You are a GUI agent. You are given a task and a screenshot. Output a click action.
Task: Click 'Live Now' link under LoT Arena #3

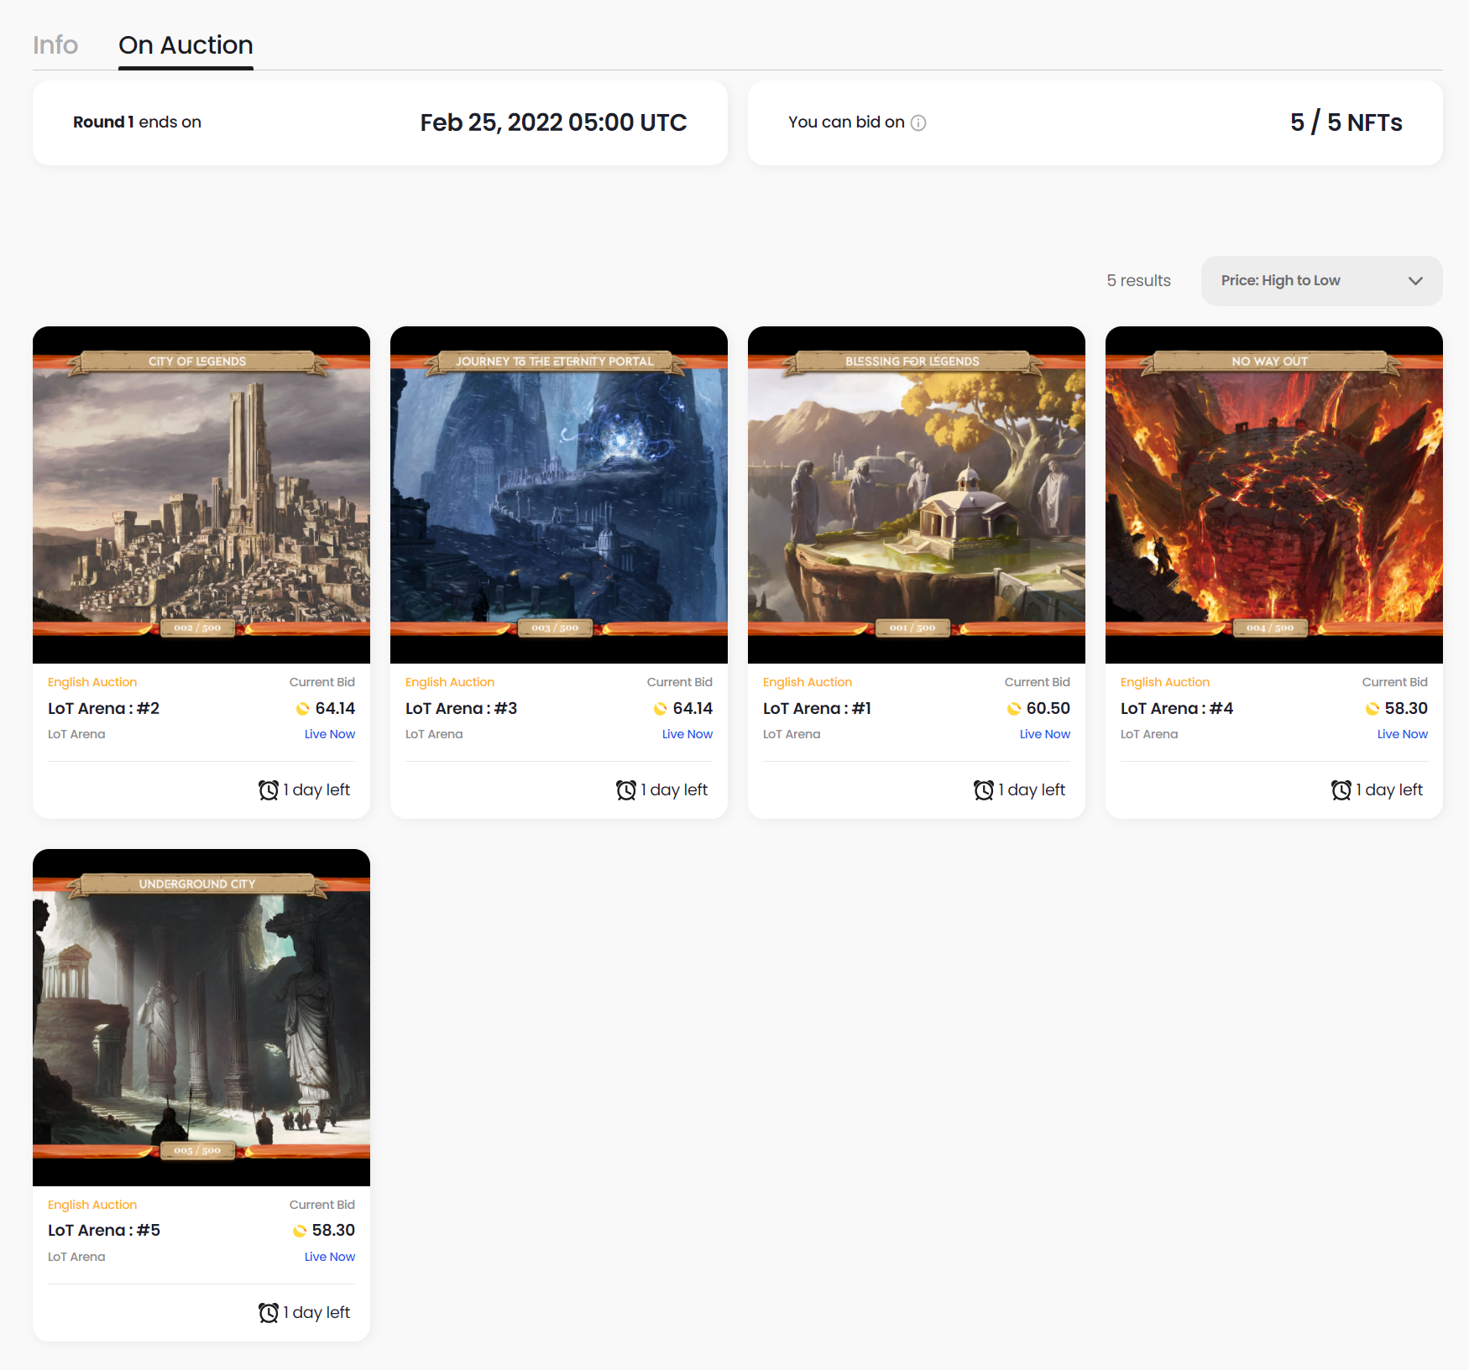point(687,734)
